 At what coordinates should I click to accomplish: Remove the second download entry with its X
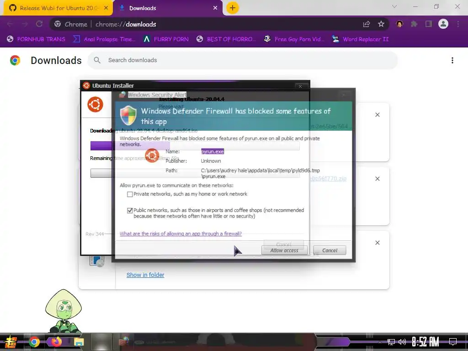click(x=378, y=179)
